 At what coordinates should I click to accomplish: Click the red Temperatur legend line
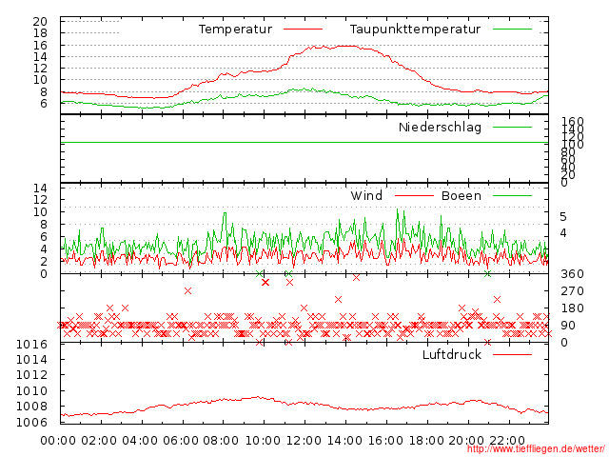click(x=303, y=30)
